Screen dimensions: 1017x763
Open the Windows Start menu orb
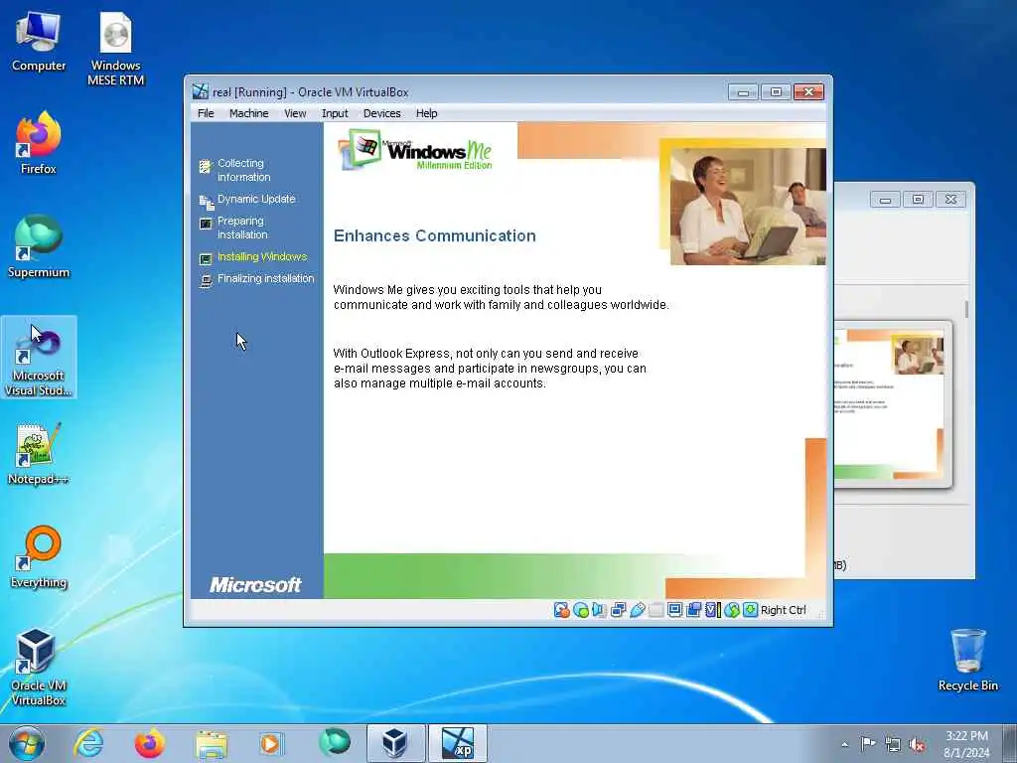click(27, 743)
